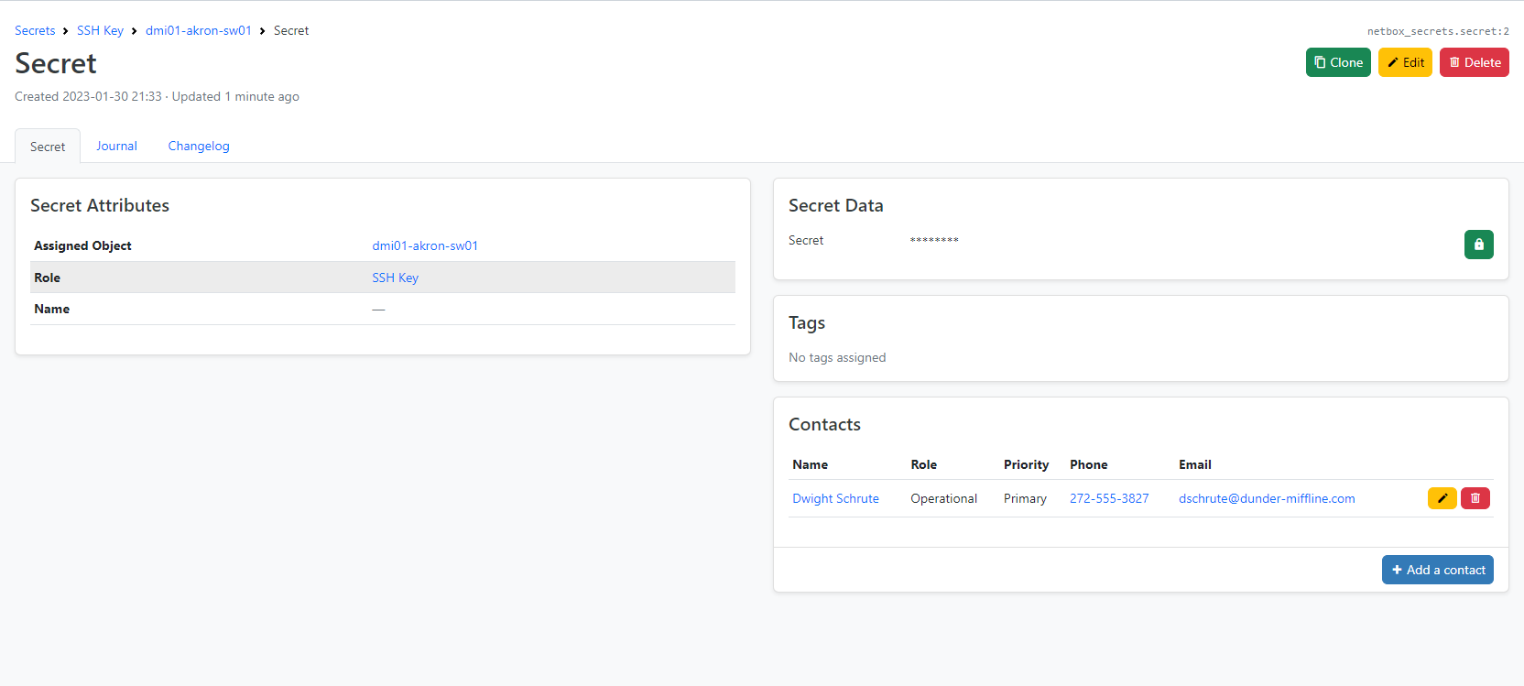Click the Clone button
This screenshot has width=1524, height=686.
pos(1337,62)
